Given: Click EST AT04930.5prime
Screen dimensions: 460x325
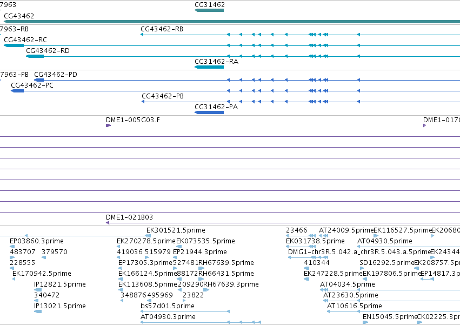Looking at the screenshot, I should coord(385,241).
